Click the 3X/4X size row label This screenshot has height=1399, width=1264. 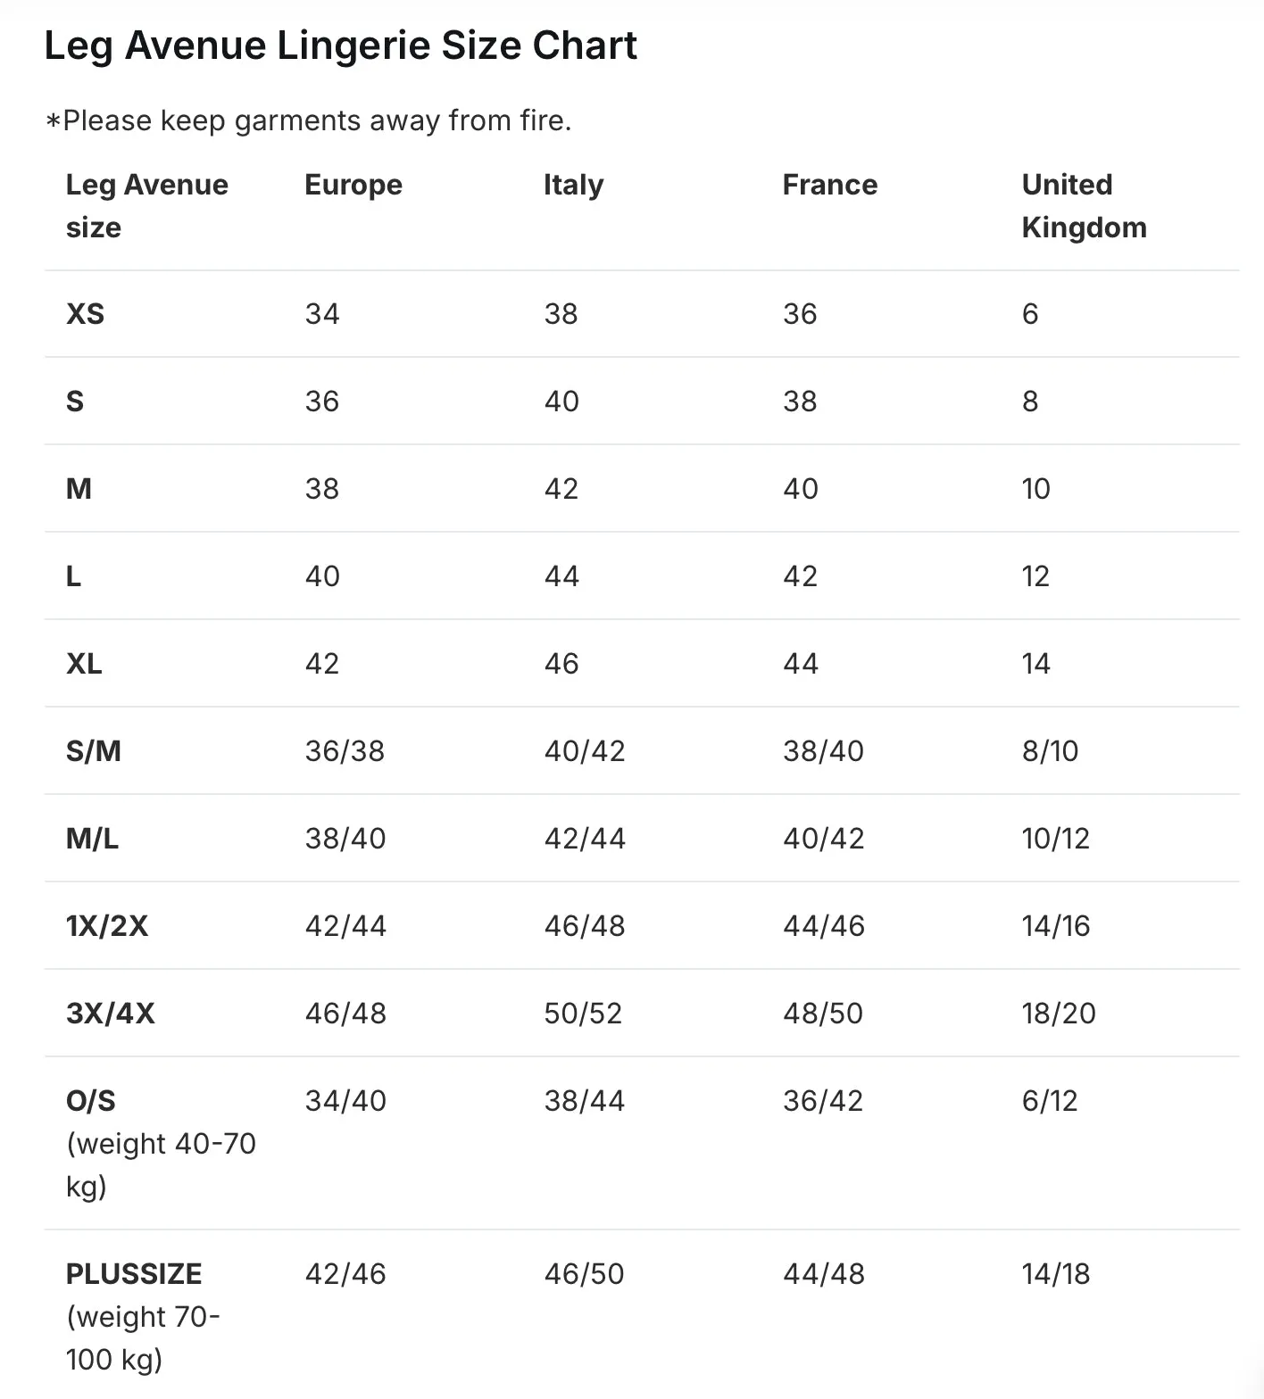[x=110, y=1014]
